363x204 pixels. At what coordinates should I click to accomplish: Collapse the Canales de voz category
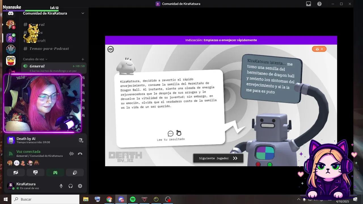[35, 59]
